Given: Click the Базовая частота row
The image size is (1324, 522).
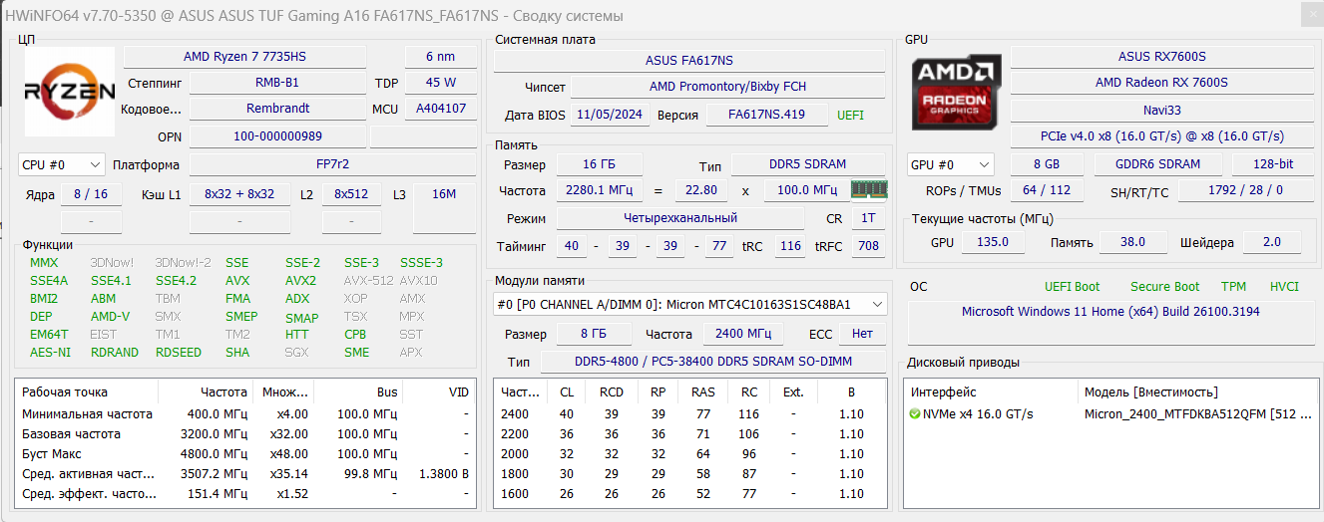Looking at the screenshot, I should click(246, 434).
